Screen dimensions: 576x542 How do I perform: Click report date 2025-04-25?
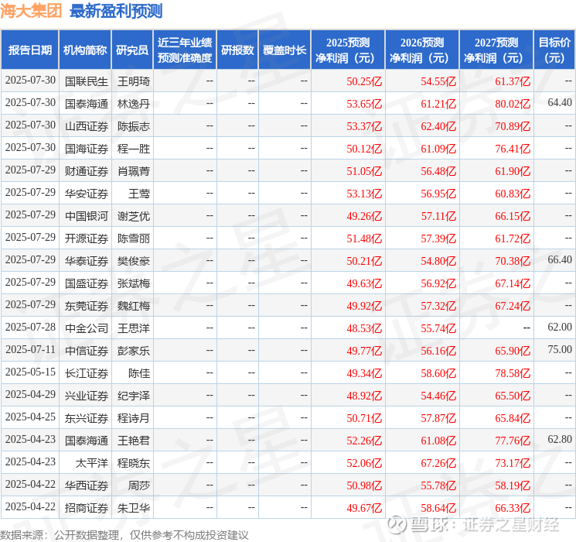coord(30,417)
